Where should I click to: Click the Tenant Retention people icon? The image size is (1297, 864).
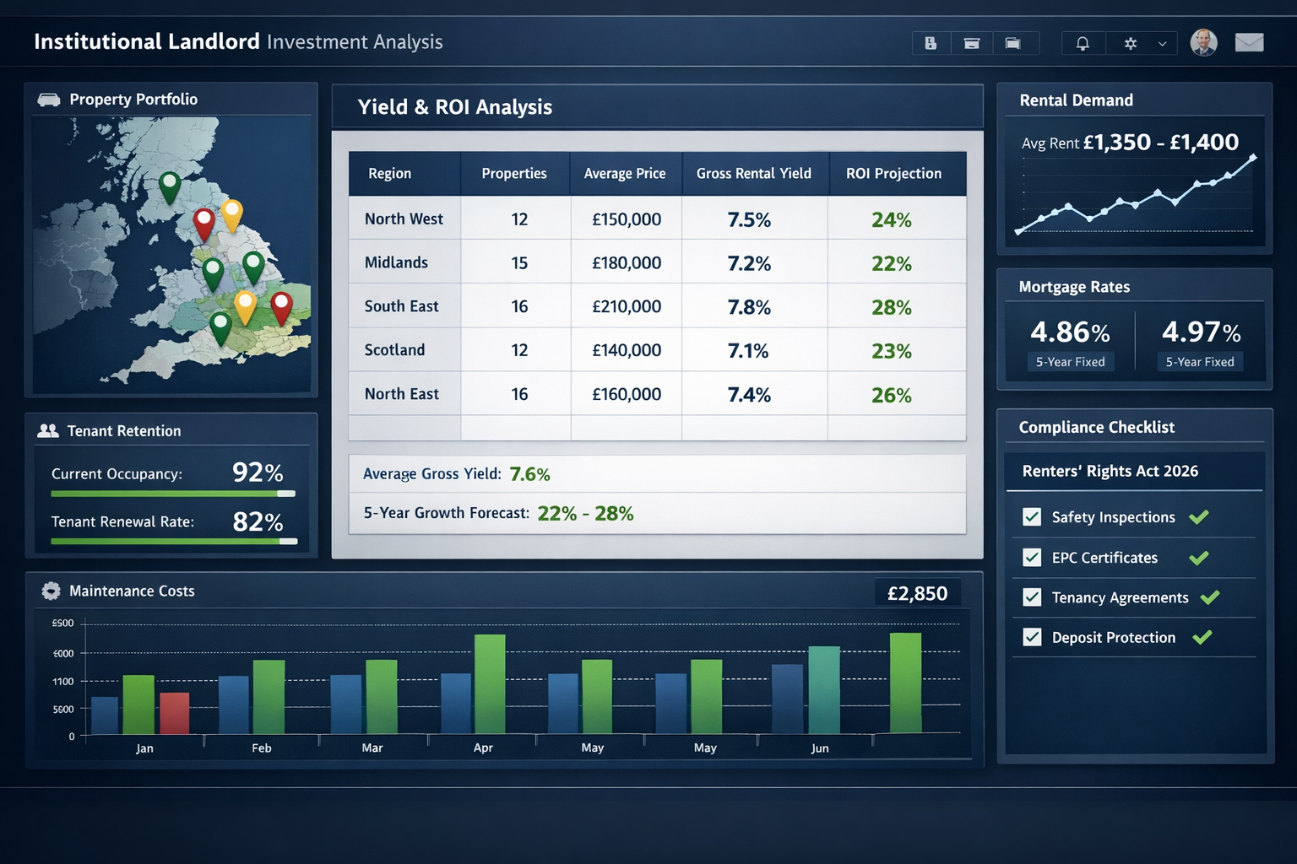(46, 430)
